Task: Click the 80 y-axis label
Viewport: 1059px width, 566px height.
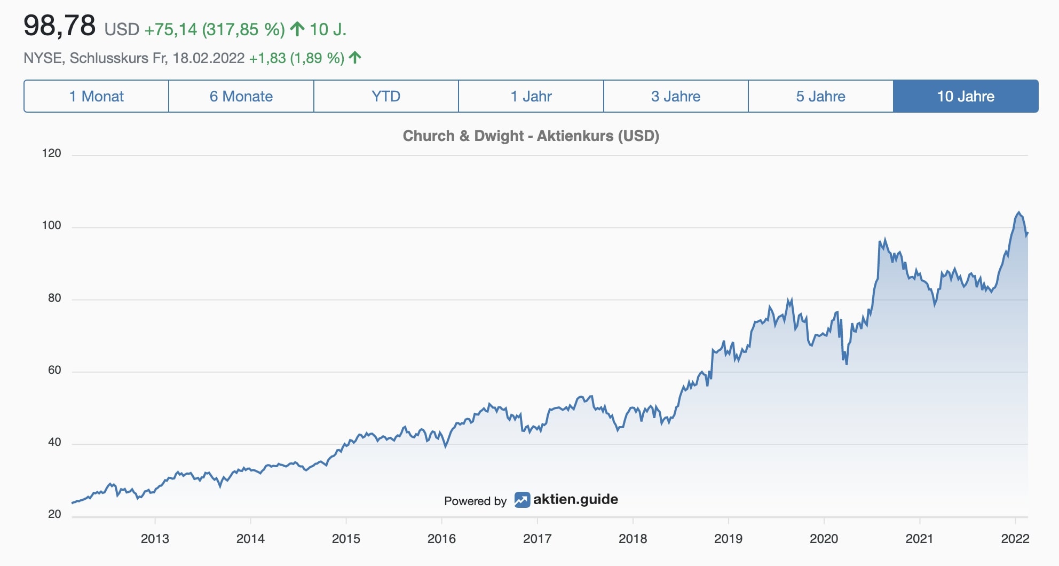Action: pyautogui.click(x=54, y=298)
